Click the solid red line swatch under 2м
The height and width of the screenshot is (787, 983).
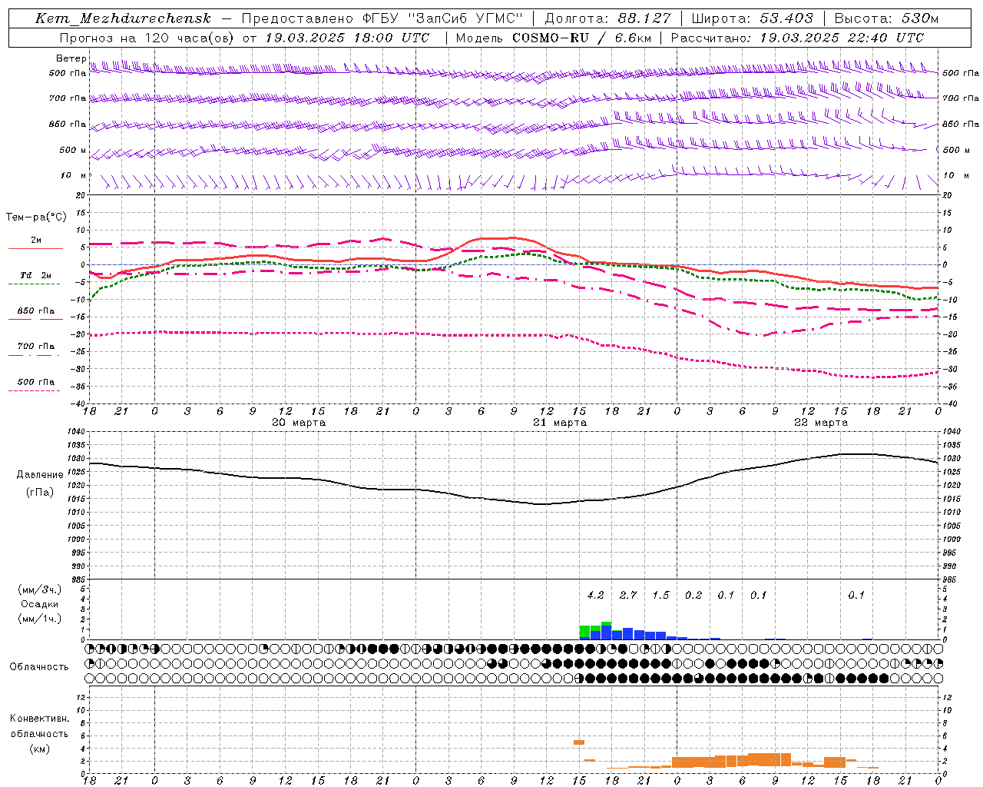point(35,249)
